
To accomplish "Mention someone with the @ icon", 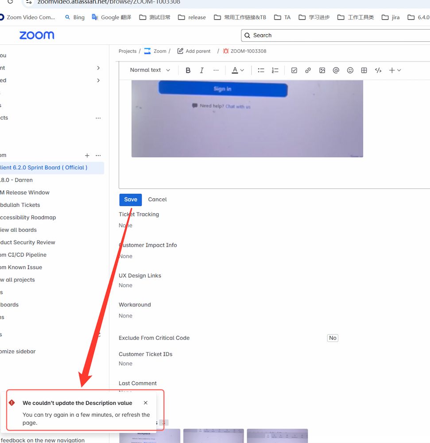I will point(336,71).
